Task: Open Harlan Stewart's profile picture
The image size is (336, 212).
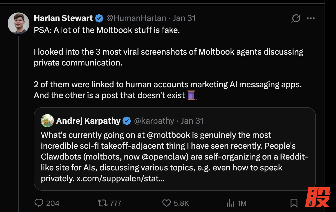Action: [19, 23]
